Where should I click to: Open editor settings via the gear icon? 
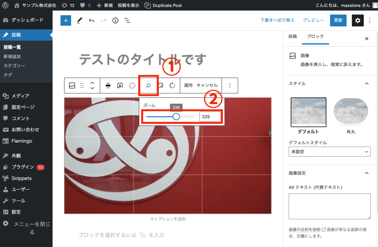tap(357, 21)
